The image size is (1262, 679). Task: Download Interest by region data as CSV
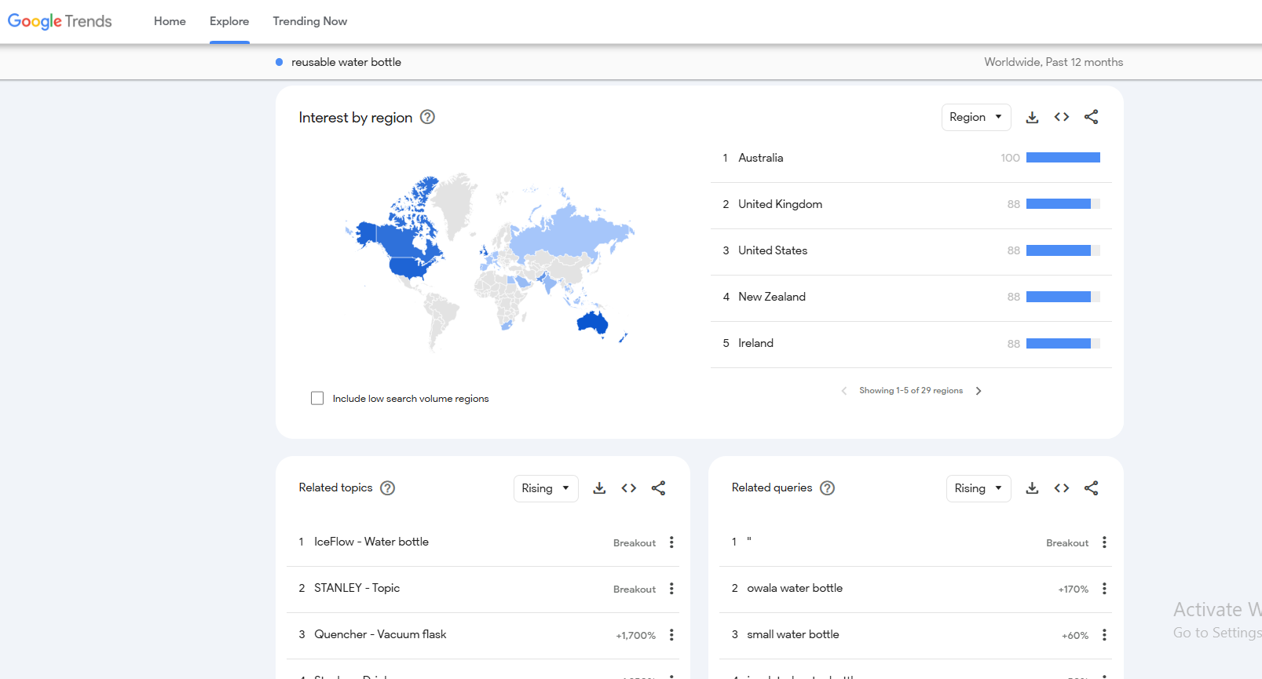1032,117
